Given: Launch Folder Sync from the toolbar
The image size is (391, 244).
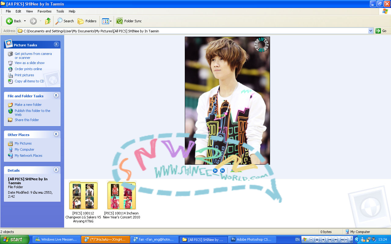Looking at the screenshot, I should tap(129, 21).
